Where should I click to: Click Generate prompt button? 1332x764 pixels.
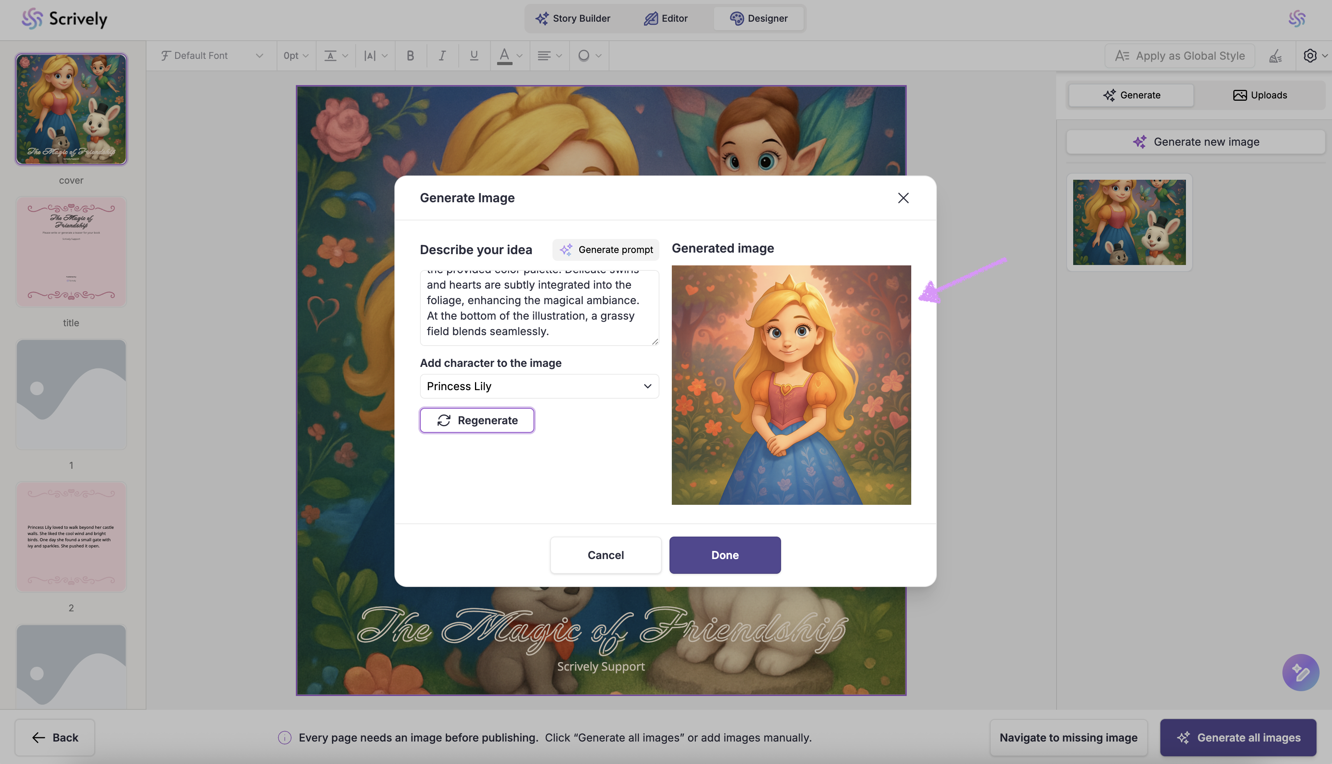606,250
